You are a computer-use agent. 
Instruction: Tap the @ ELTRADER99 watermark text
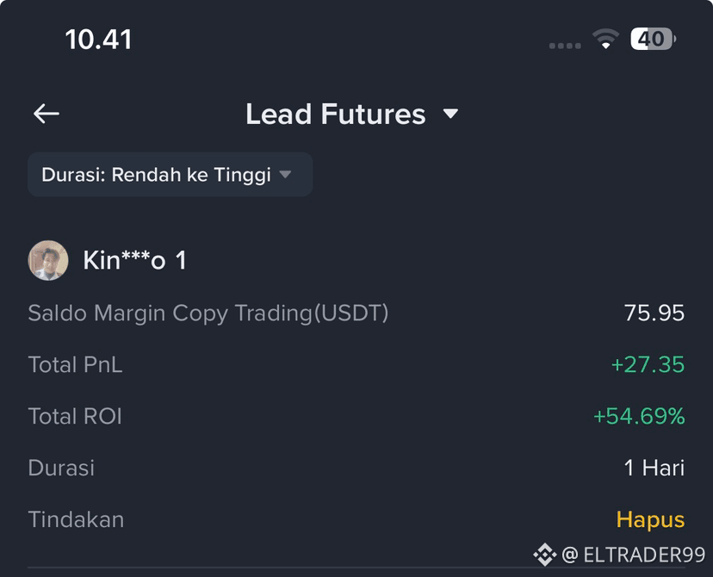click(634, 555)
